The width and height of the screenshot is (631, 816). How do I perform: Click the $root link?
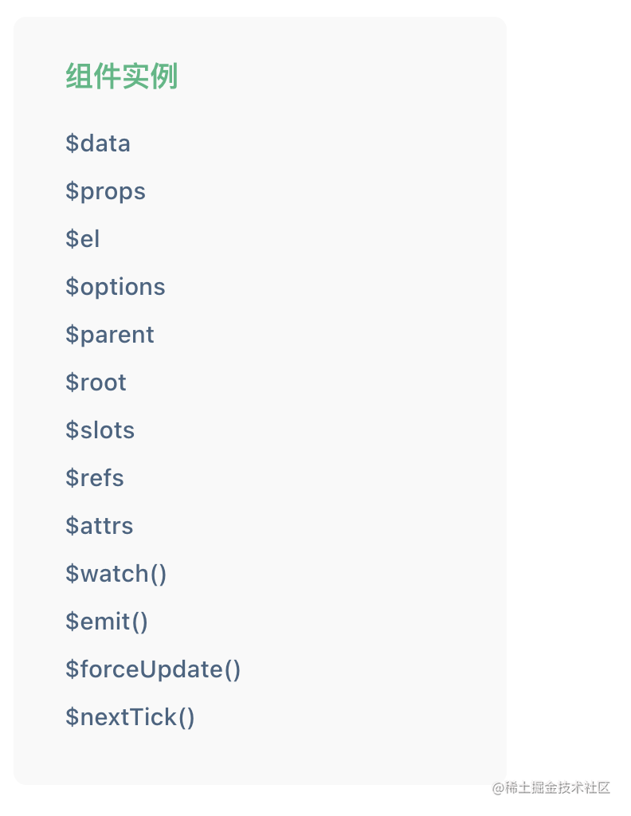coord(96,382)
